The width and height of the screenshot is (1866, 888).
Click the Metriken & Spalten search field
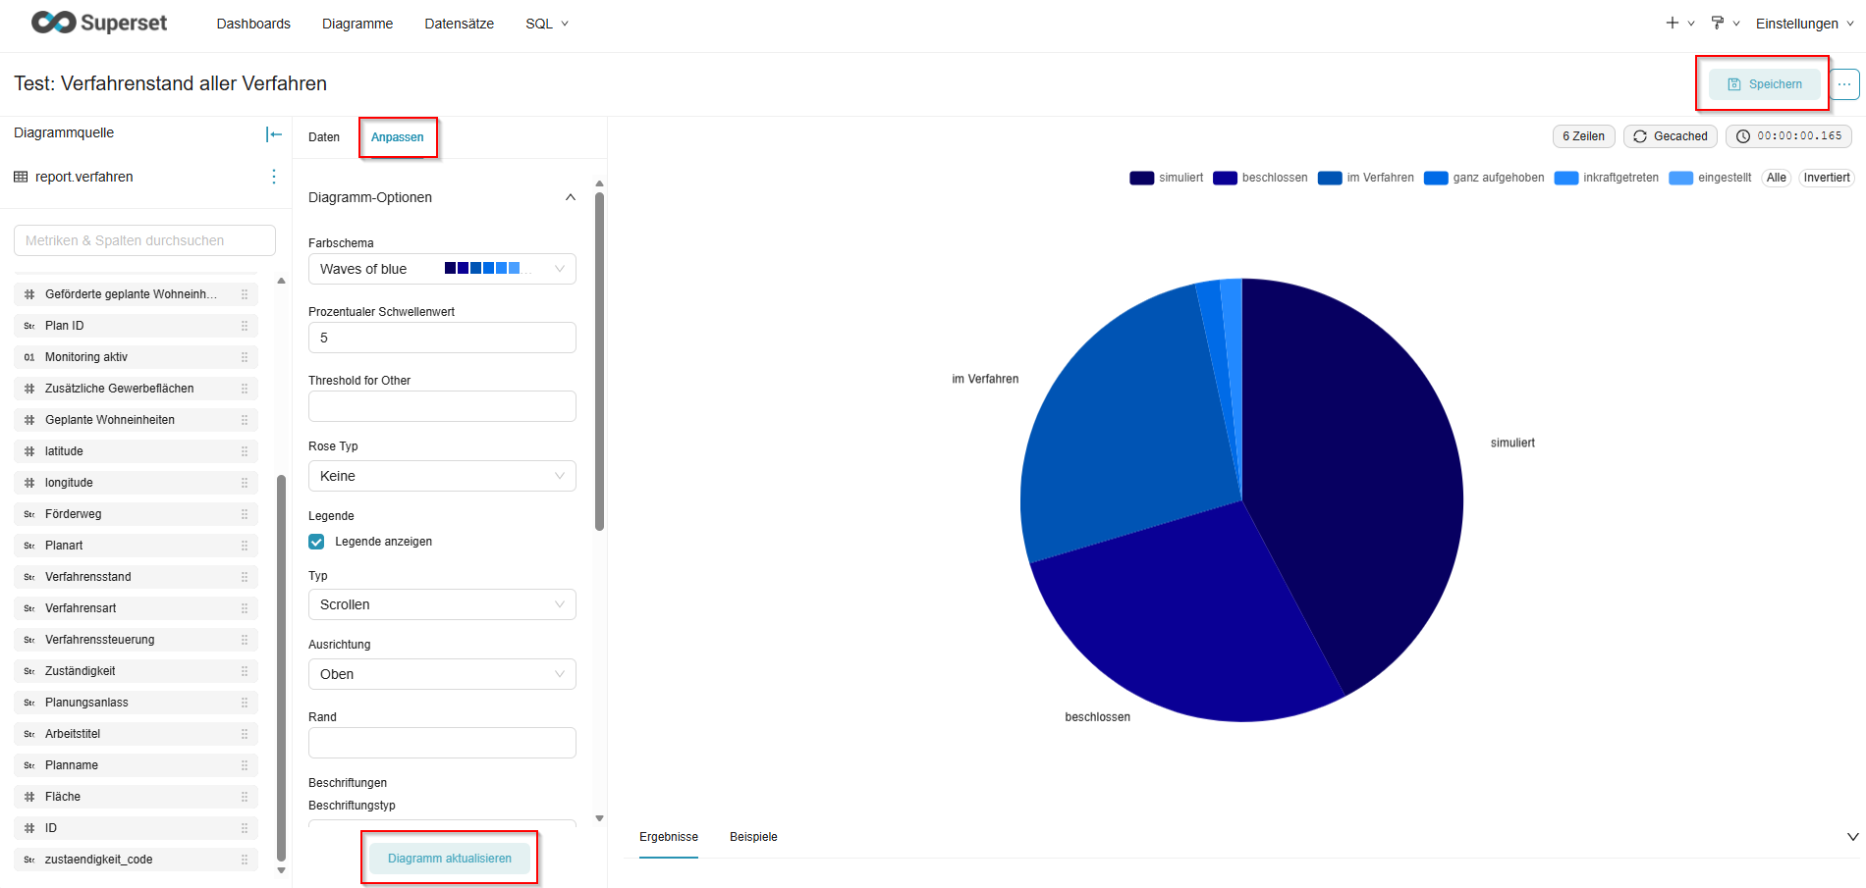click(x=144, y=240)
